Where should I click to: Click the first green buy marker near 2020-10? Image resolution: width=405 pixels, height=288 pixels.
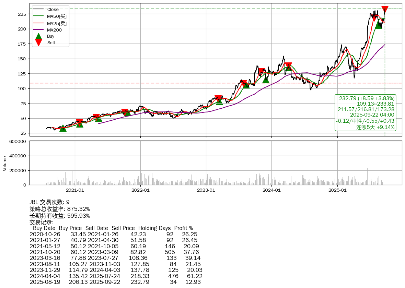(x=63, y=128)
